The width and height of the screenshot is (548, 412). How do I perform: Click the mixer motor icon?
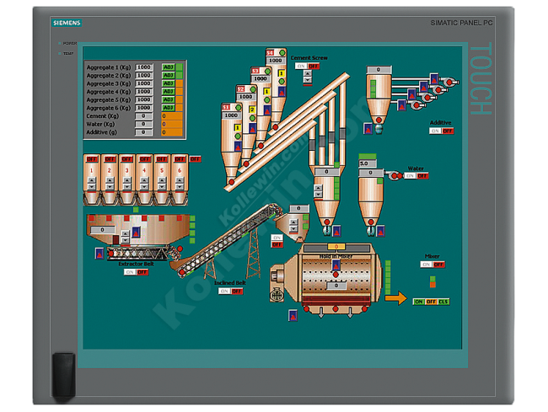click(276, 296)
